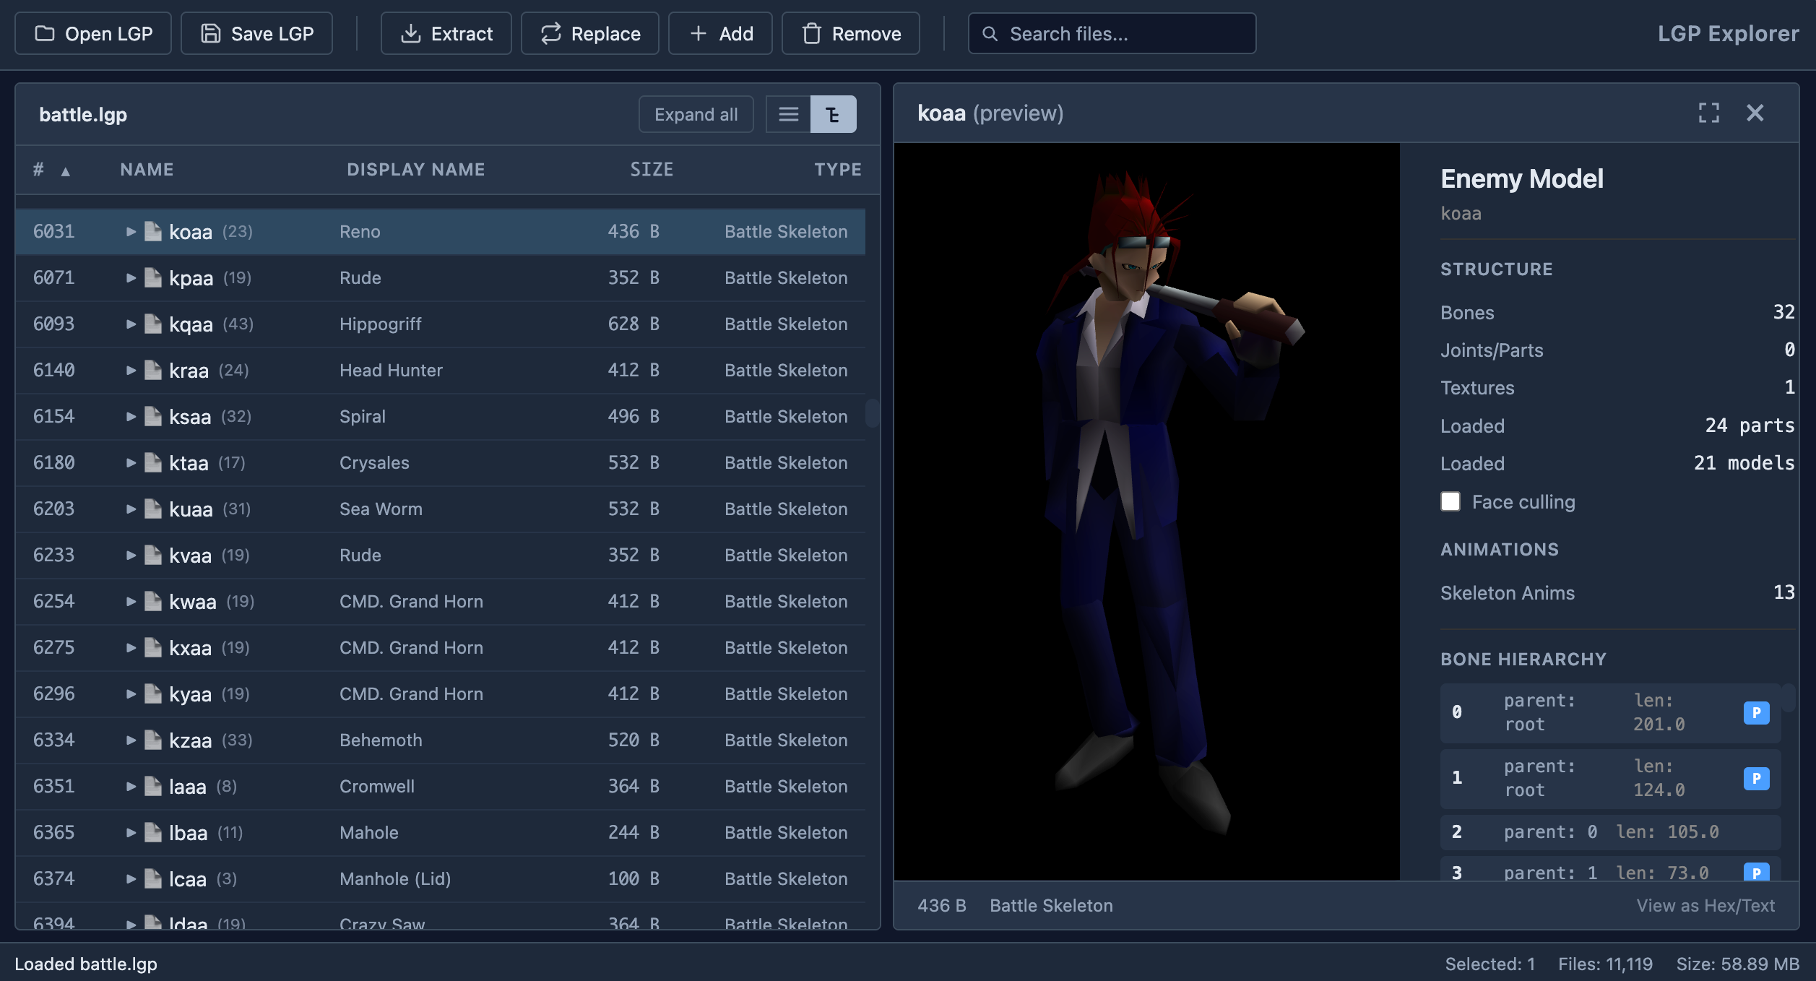
Task: Expand the ktaa Crysales row
Action: click(131, 462)
